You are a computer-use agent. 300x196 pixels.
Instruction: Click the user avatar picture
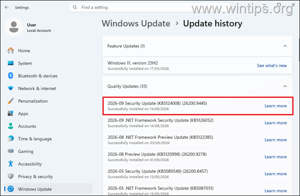tap(14, 27)
